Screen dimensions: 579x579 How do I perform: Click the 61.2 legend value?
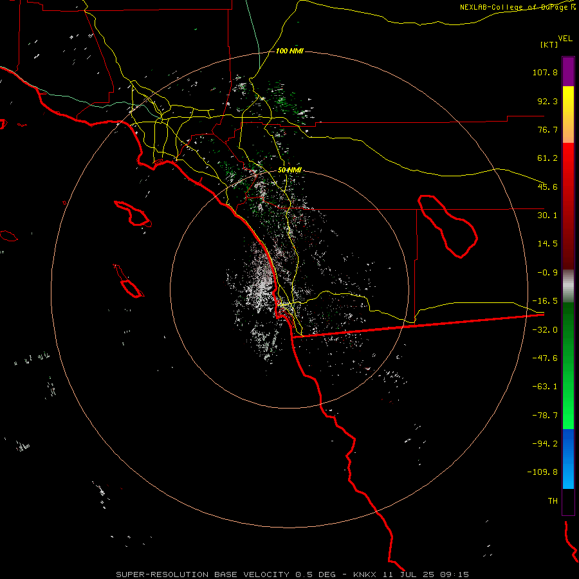pyautogui.click(x=547, y=158)
